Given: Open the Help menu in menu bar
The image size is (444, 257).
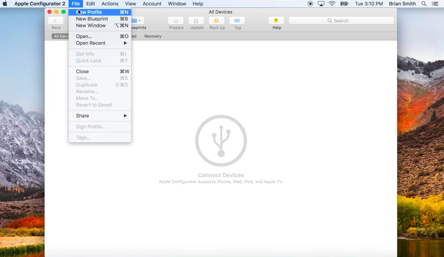Looking at the screenshot, I should (197, 4).
